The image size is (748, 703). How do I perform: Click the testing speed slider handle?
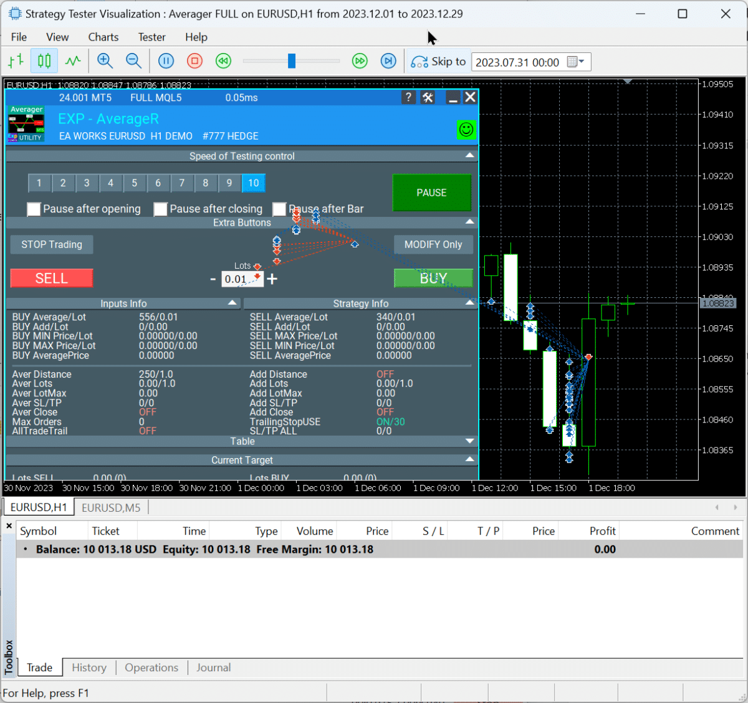(x=291, y=61)
